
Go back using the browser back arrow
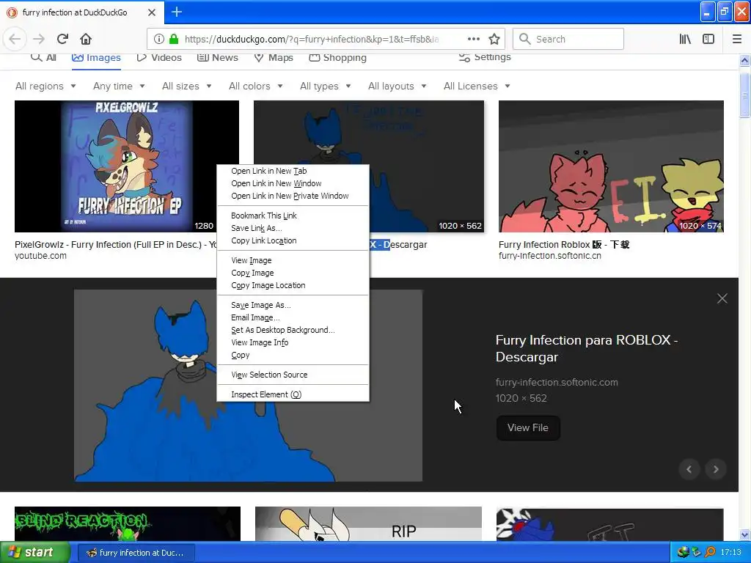click(x=15, y=39)
